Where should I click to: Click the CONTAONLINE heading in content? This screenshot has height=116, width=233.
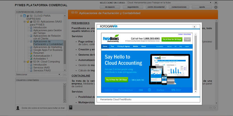pyautogui.click(x=81, y=76)
